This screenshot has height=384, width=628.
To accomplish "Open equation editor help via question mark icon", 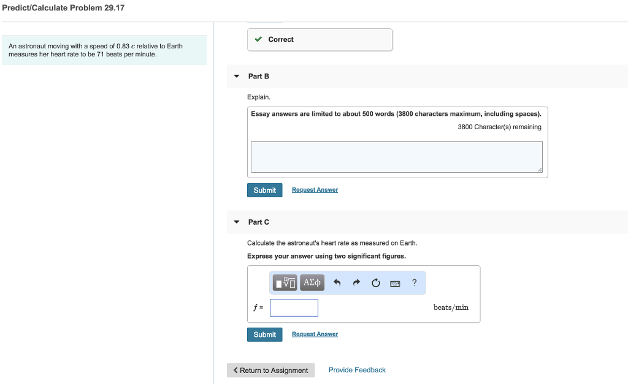I will [x=414, y=282].
